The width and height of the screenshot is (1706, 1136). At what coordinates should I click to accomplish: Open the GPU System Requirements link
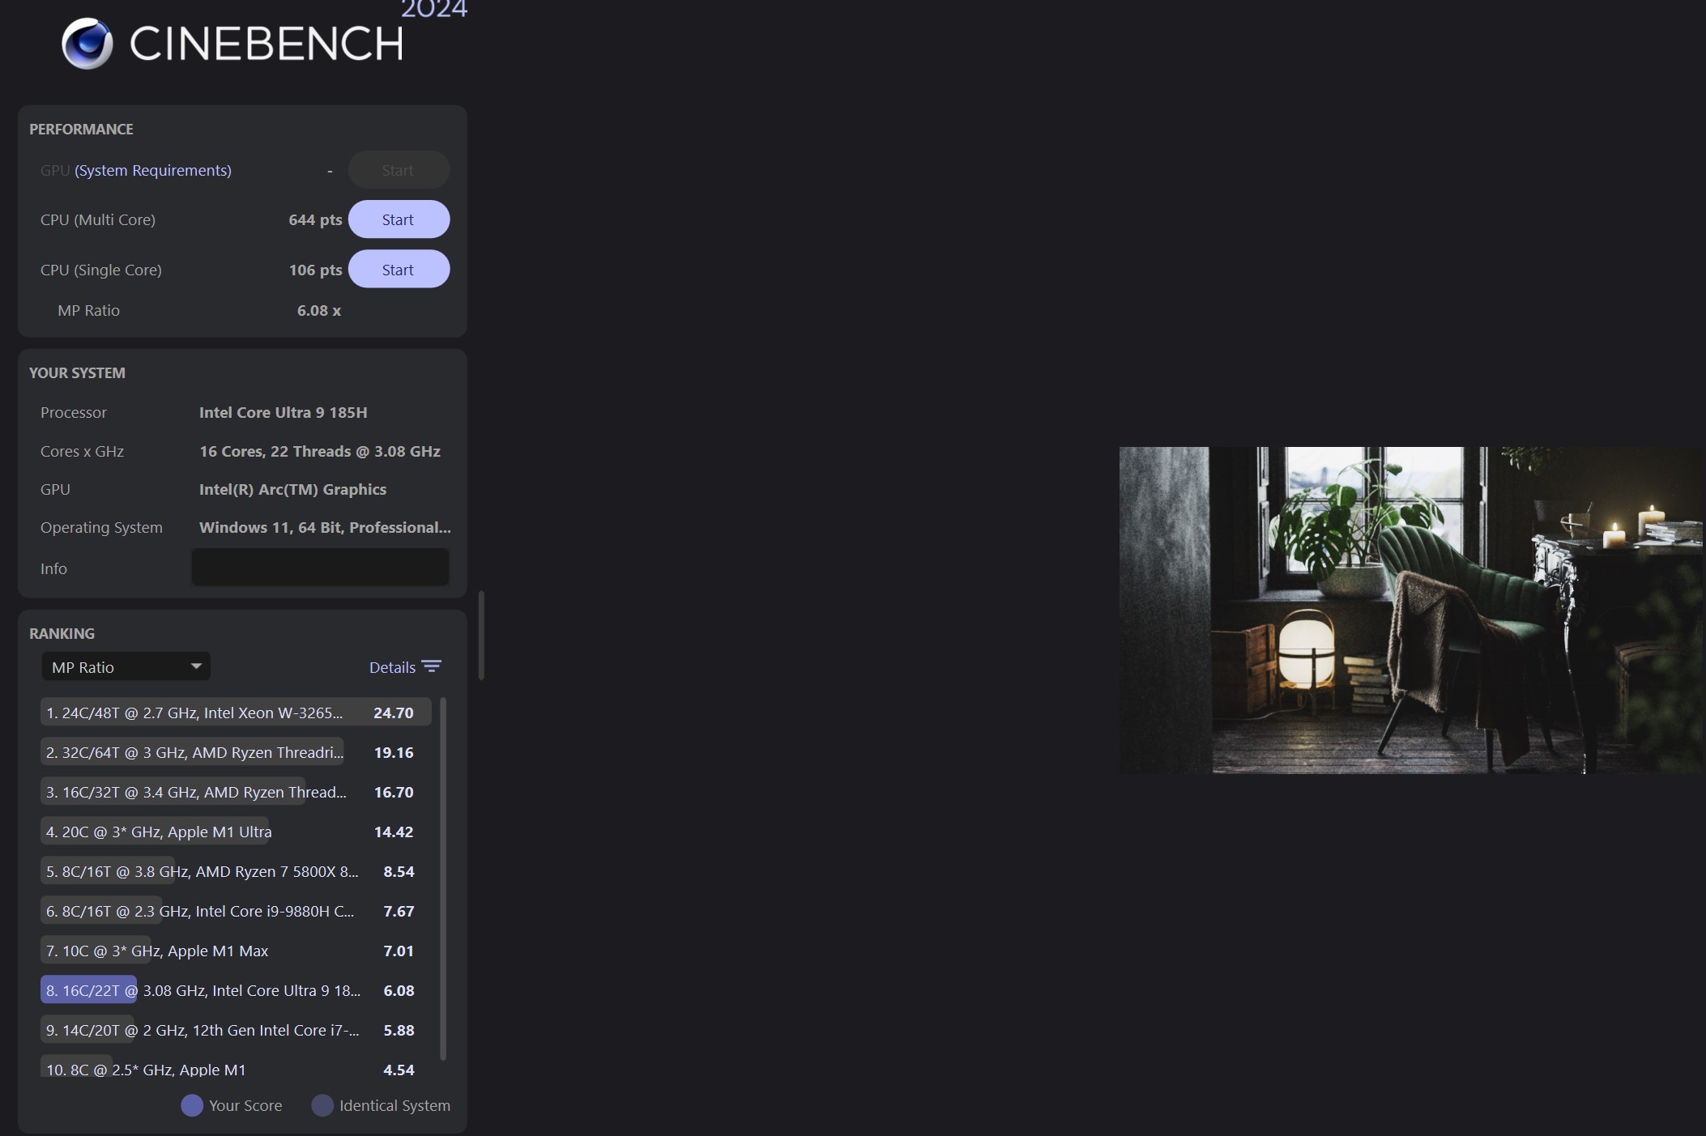pos(153,170)
